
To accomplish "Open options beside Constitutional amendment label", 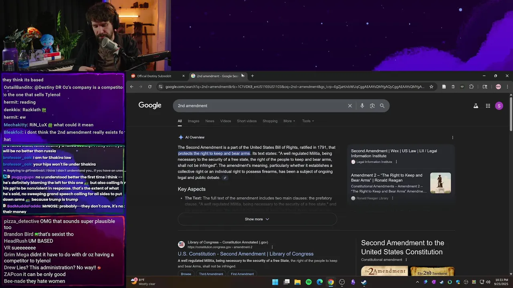I will (406, 260).
